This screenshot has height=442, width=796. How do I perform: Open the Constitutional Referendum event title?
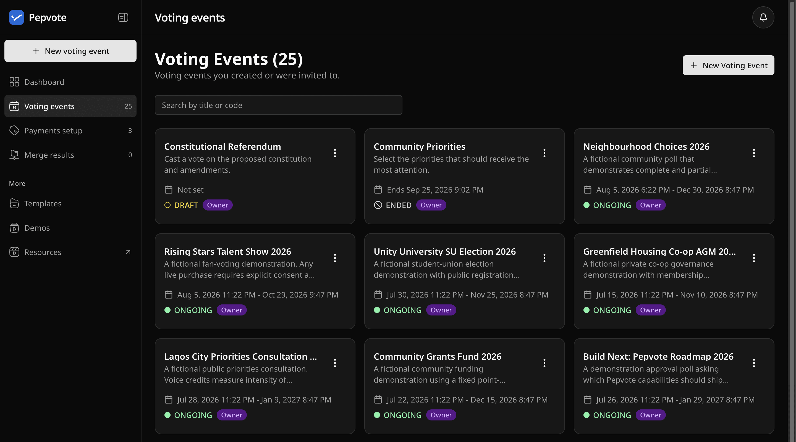pos(222,146)
